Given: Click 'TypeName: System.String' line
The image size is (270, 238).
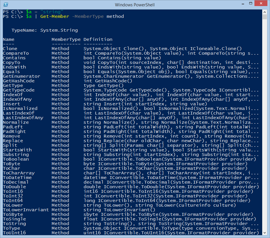Looking at the screenshot, I should point(45,30).
